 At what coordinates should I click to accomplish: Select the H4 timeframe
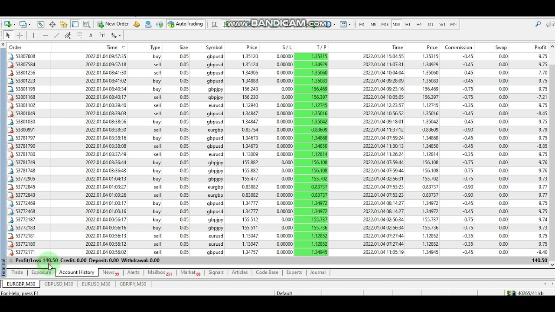[419, 25]
